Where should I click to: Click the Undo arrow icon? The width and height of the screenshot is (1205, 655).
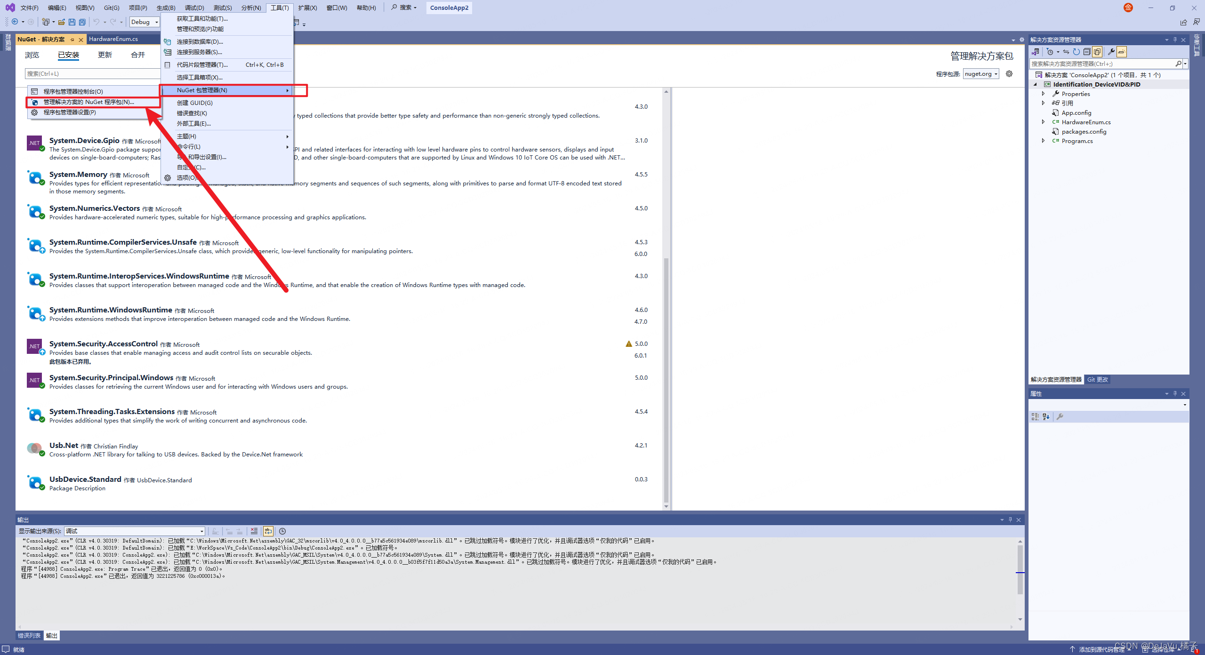coord(96,22)
